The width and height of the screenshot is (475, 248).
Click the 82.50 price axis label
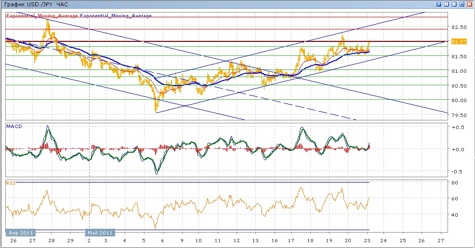tap(459, 27)
